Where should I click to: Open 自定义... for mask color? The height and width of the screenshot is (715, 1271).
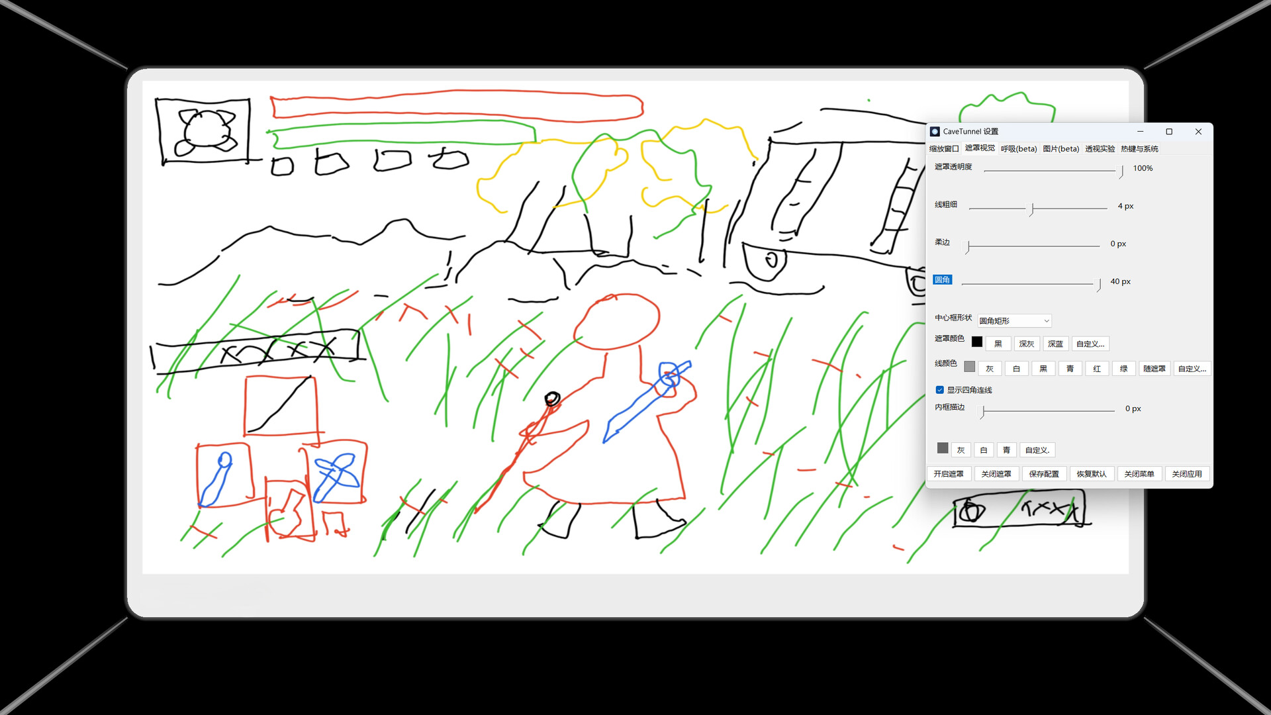pyautogui.click(x=1090, y=344)
